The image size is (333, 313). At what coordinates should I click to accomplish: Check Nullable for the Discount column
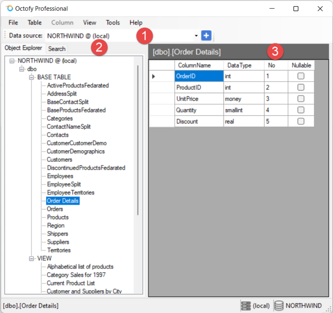point(301,121)
